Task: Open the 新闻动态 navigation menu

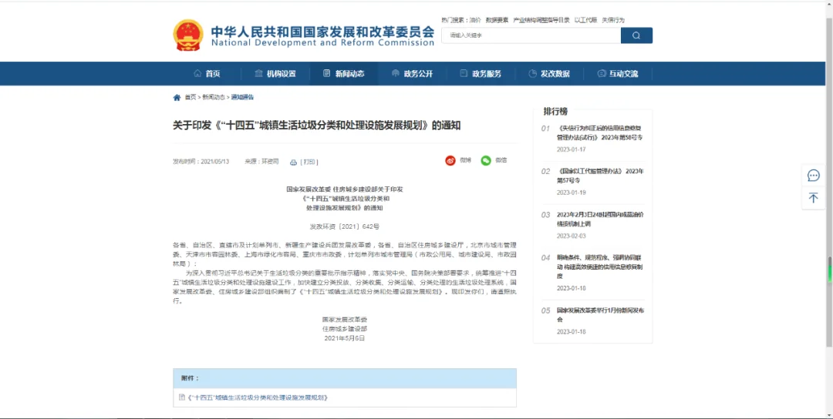Action: [344, 74]
